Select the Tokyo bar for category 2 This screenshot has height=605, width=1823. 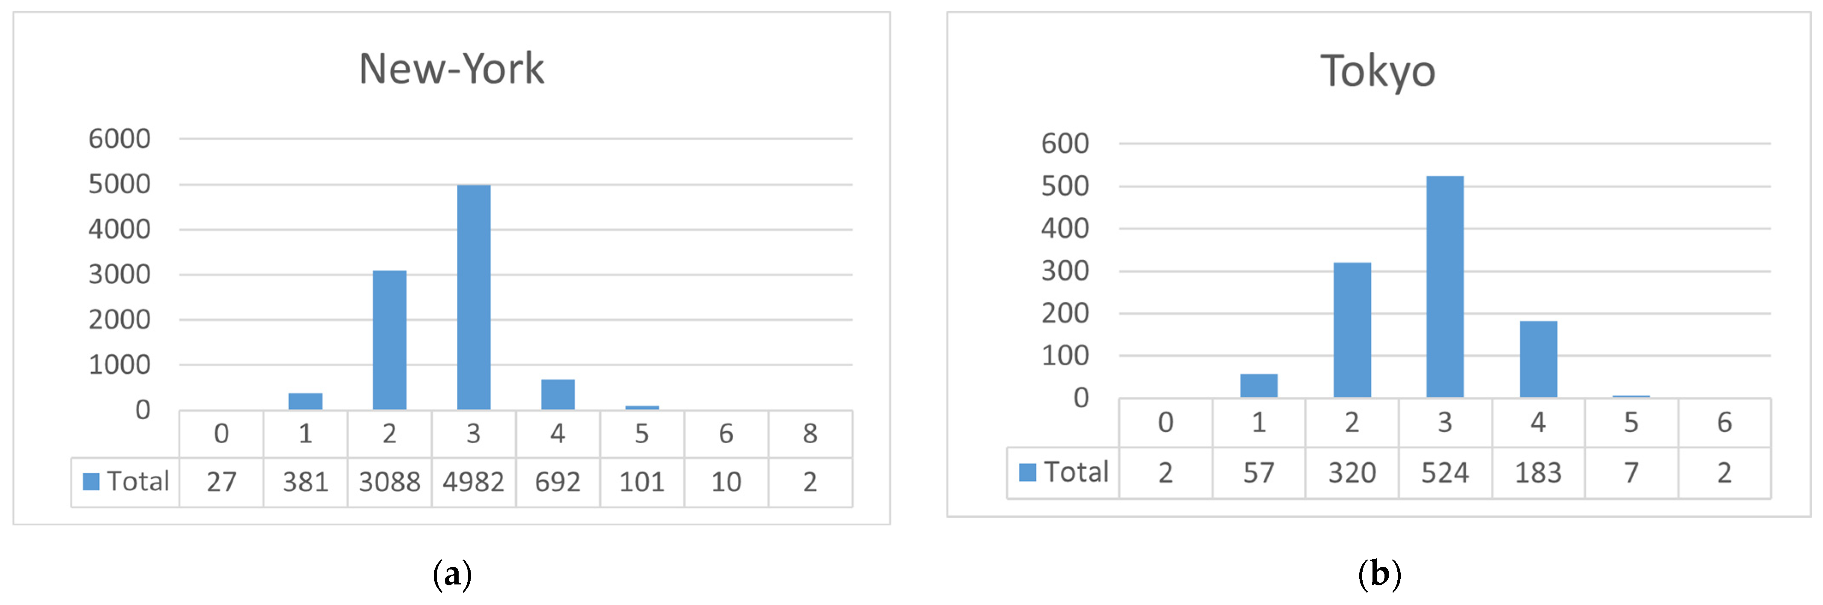pyautogui.click(x=1352, y=329)
